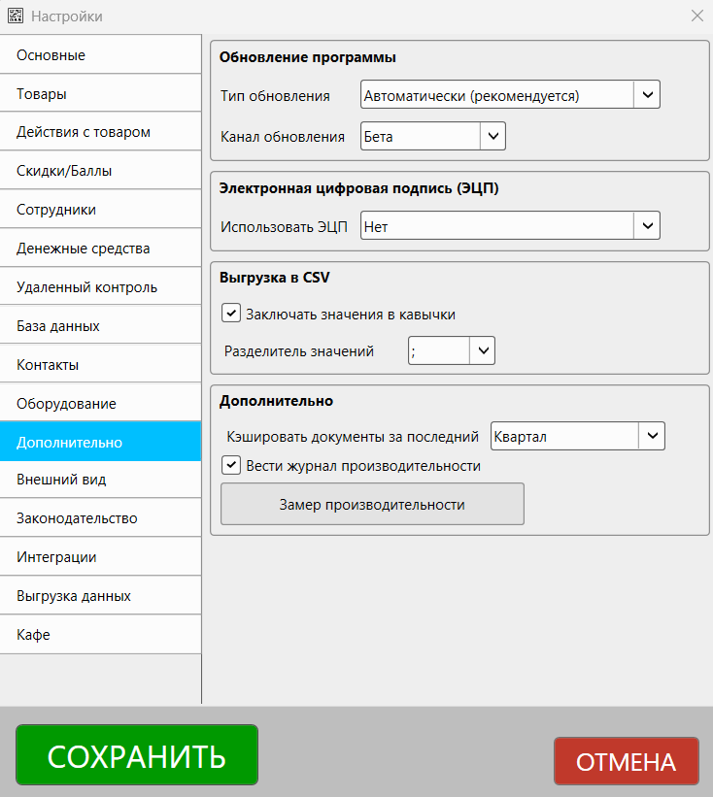Screen dimensions: 713x797
Task: Switch to 'Внешний вид' settings
Action: (100, 480)
